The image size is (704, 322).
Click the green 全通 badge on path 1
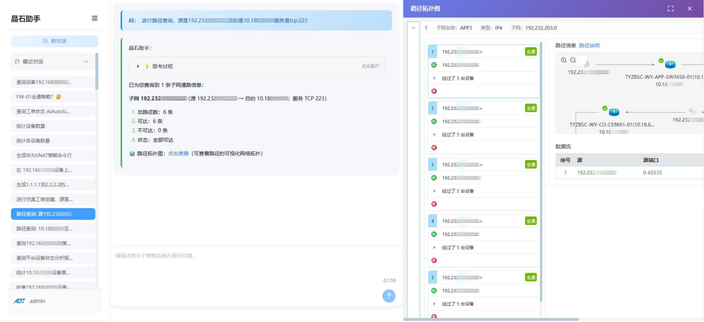pyautogui.click(x=531, y=52)
